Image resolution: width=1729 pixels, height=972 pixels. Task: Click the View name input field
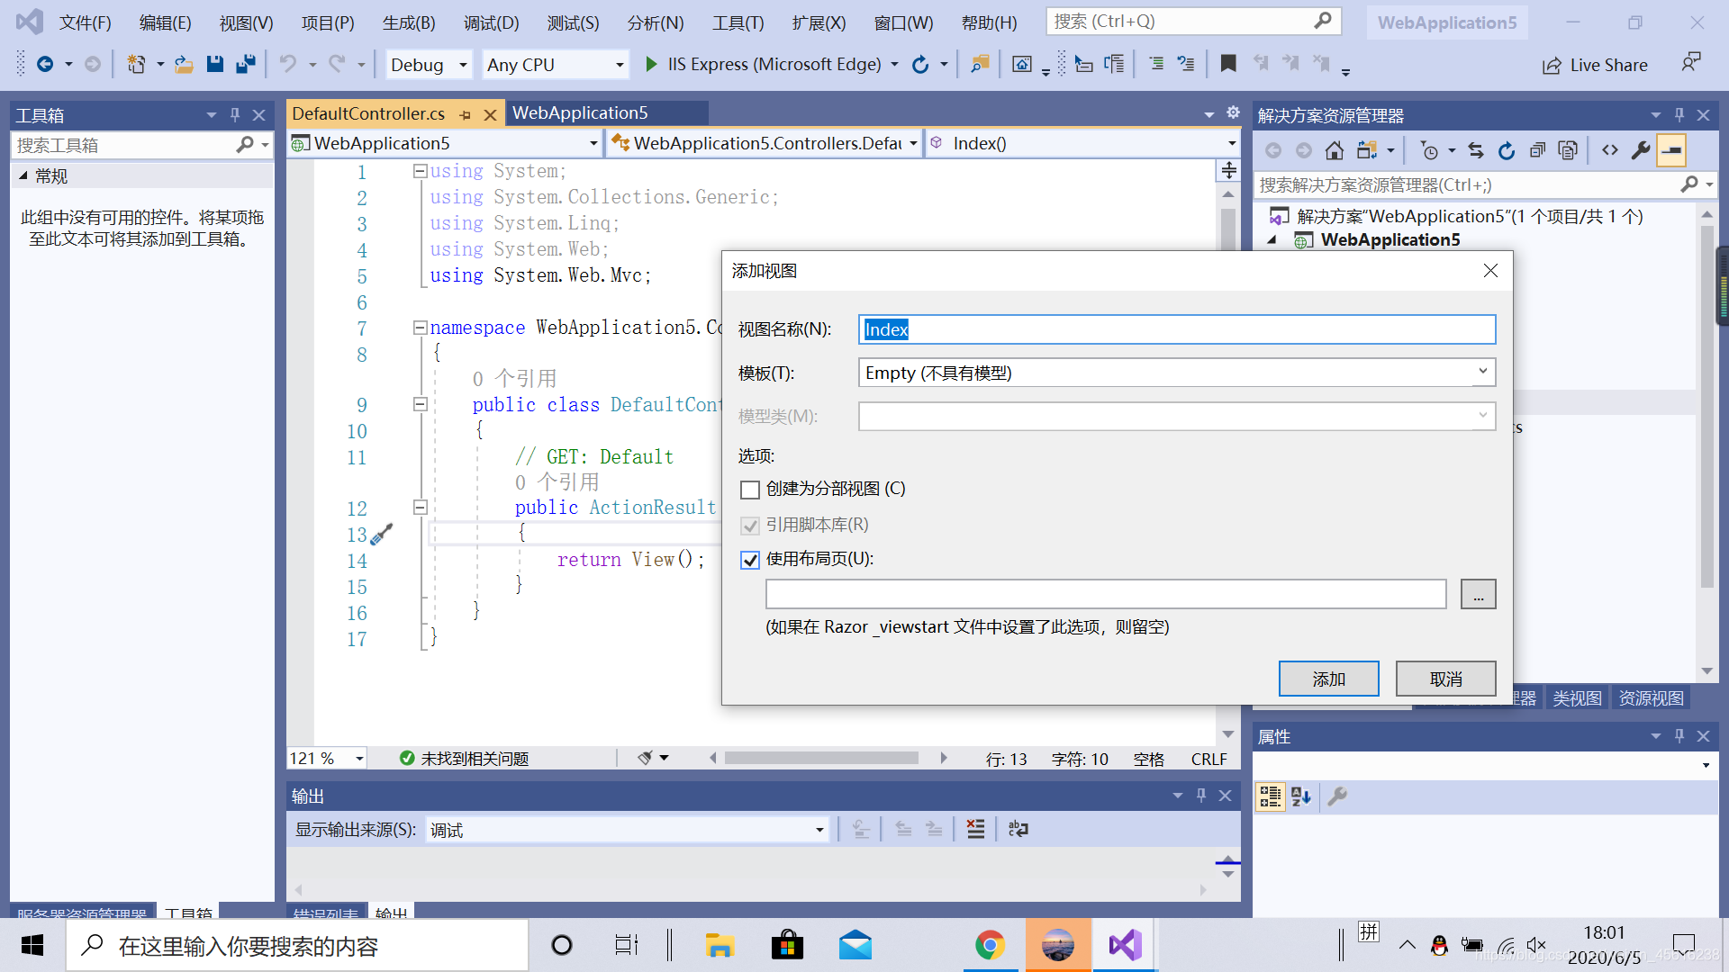point(1177,329)
